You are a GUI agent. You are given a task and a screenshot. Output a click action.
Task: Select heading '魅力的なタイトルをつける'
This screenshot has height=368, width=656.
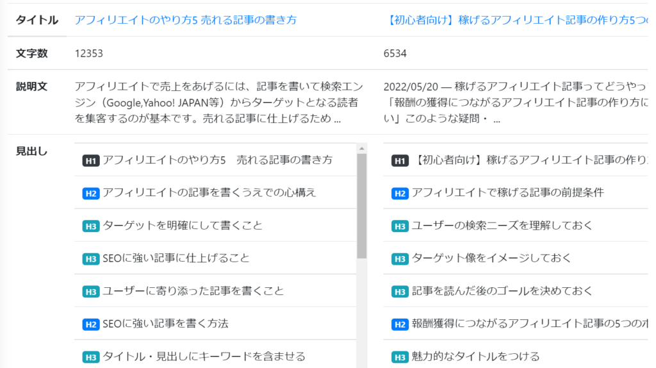pyautogui.click(x=476, y=356)
